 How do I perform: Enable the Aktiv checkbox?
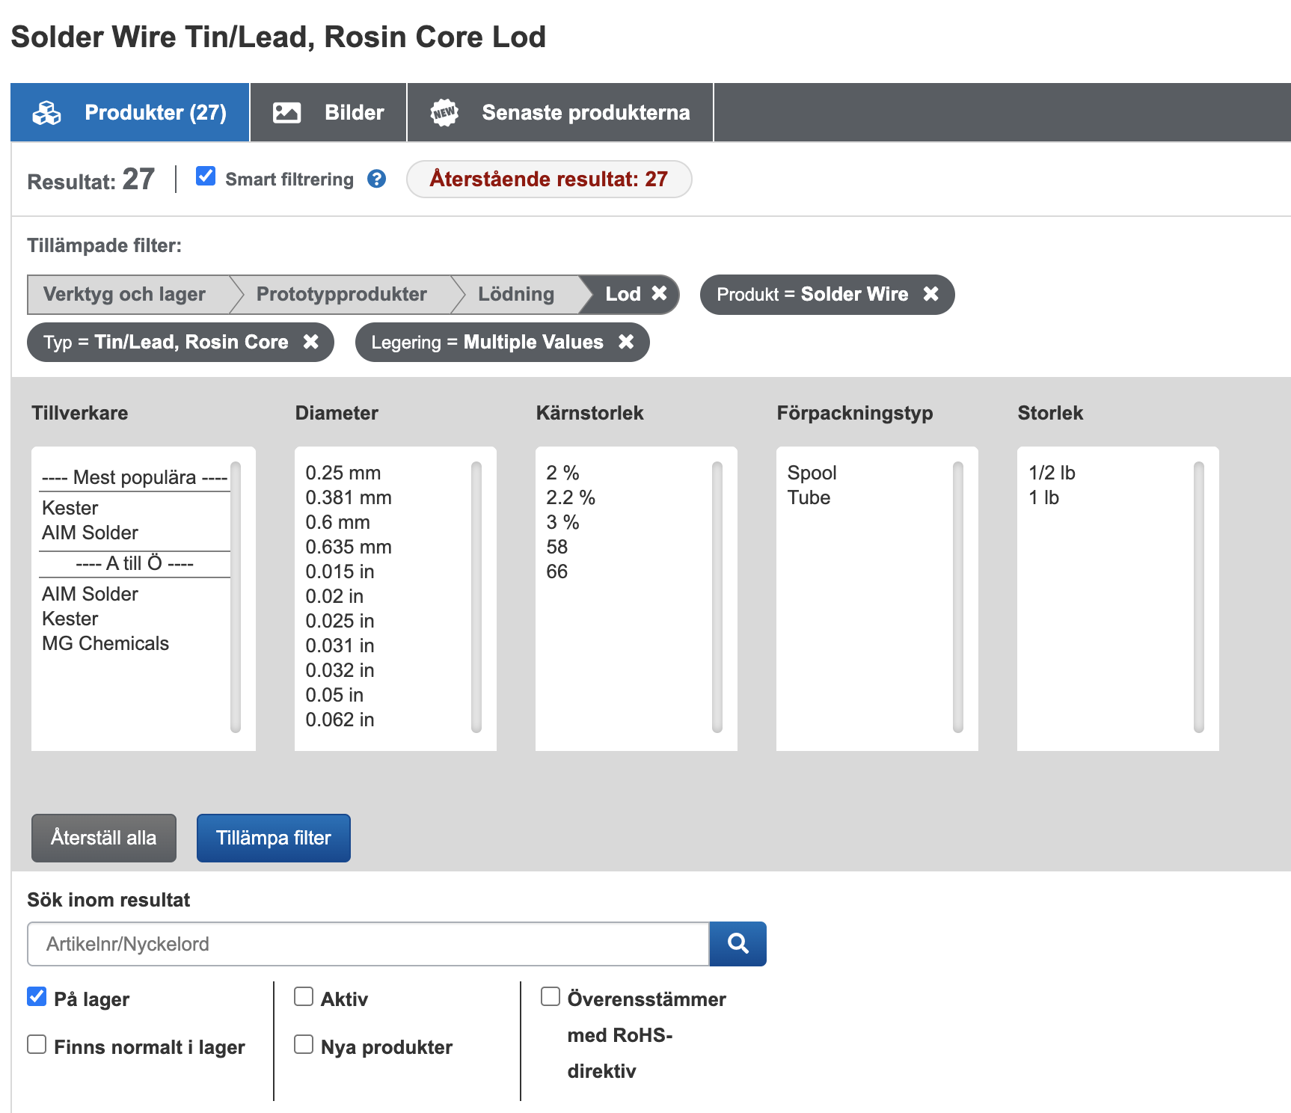pos(304,996)
